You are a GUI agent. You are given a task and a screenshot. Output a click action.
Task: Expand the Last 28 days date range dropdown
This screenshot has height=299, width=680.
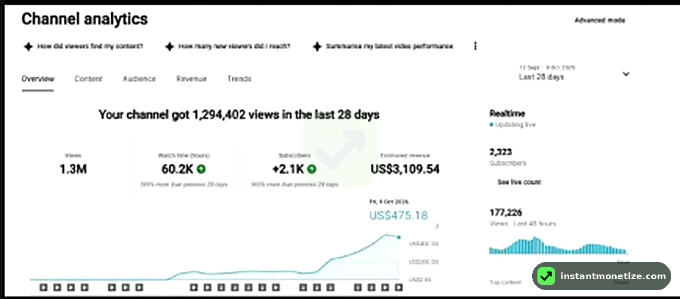574,74
